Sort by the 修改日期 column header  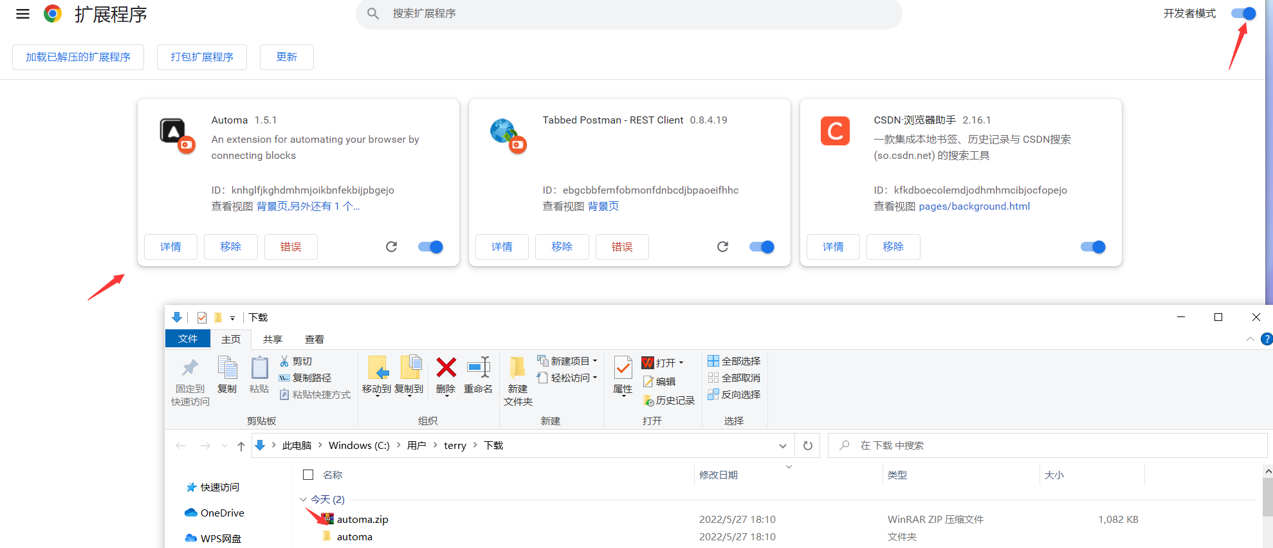[x=719, y=475]
